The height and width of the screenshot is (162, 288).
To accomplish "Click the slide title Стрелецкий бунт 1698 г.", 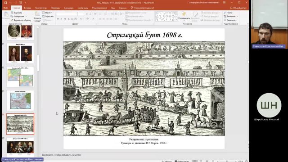I will tap(144, 35).
